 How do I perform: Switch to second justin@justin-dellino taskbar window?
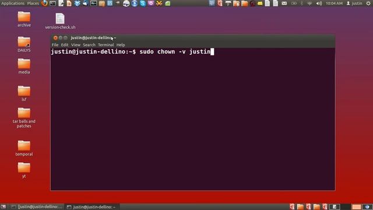click(x=92, y=207)
